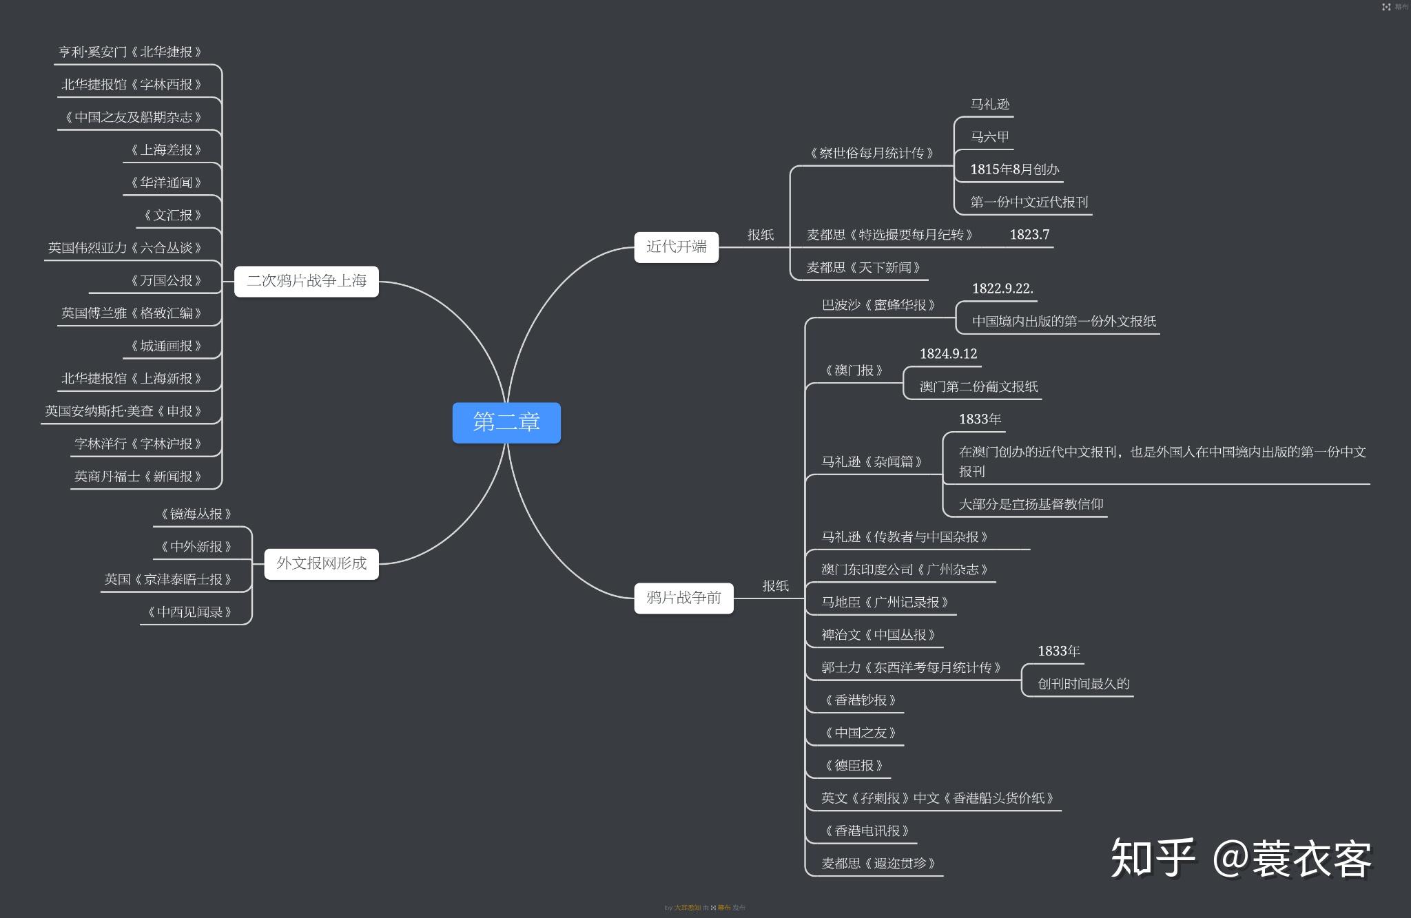Click the date 1823.7 node
Viewport: 1411px width, 918px height.
pyautogui.click(x=1029, y=235)
